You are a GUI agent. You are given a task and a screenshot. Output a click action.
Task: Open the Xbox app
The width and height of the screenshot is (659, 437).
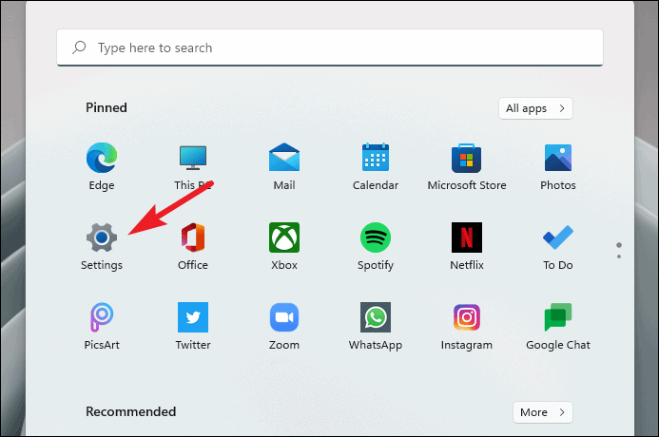coord(284,237)
